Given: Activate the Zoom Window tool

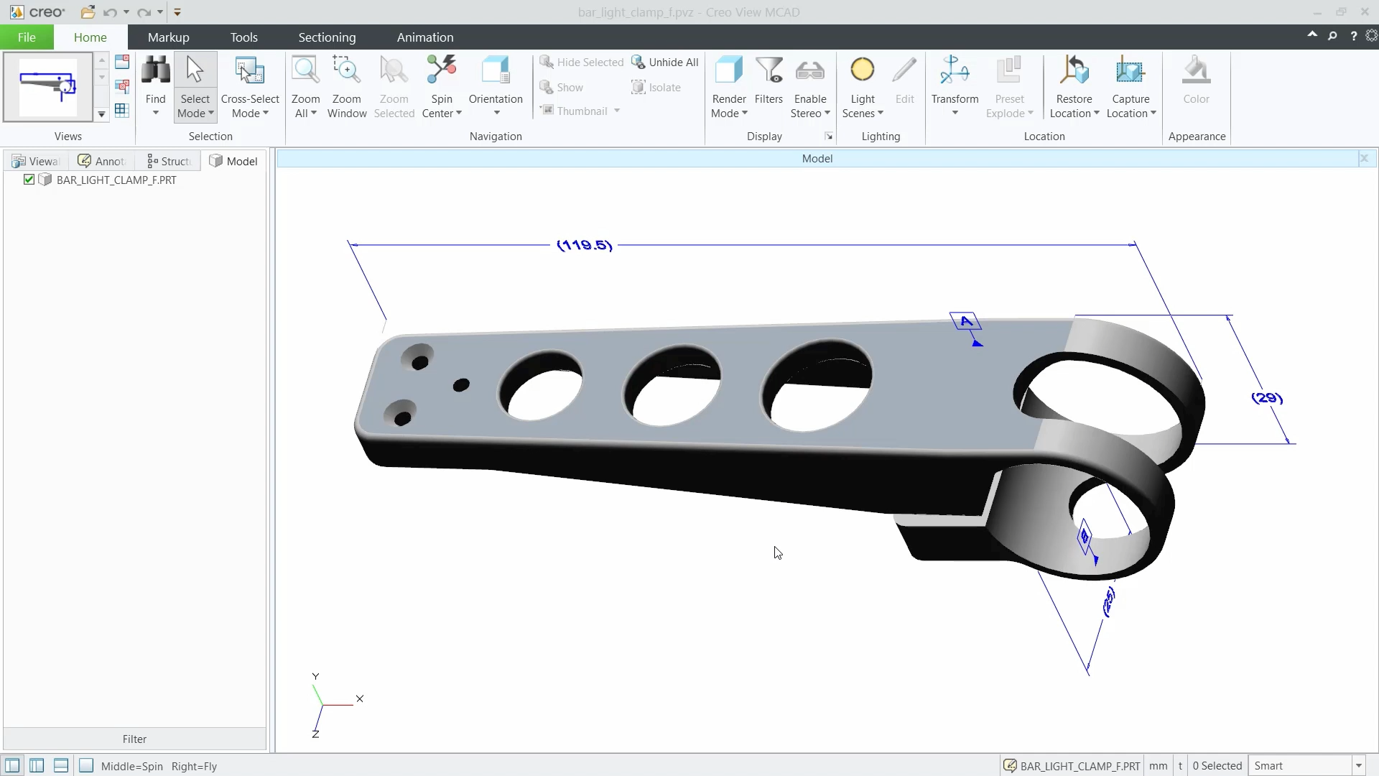Looking at the screenshot, I should [x=346, y=70].
